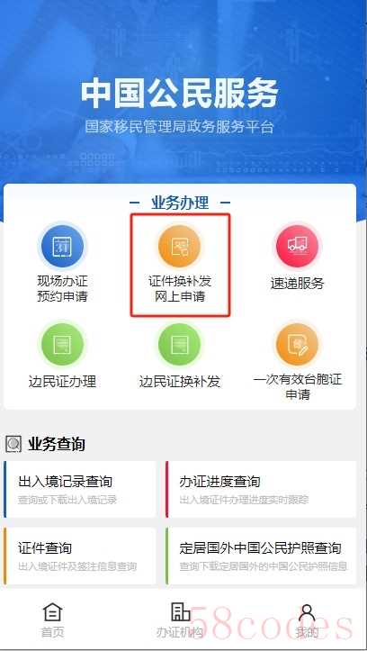Go to 首页 home tab icon

tap(53, 612)
